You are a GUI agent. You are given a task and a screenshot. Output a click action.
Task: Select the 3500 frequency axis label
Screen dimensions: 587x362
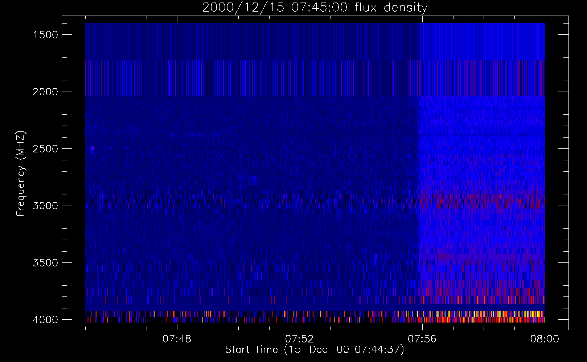tap(45, 263)
